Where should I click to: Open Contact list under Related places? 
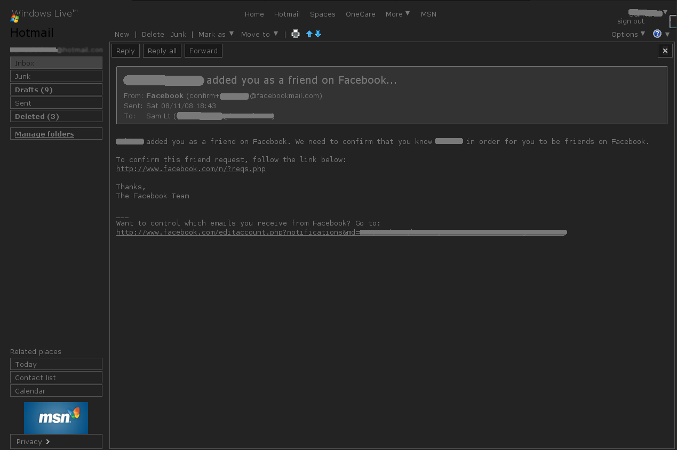[x=56, y=377]
